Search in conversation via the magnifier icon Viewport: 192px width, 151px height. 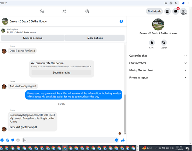coord(164,43)
